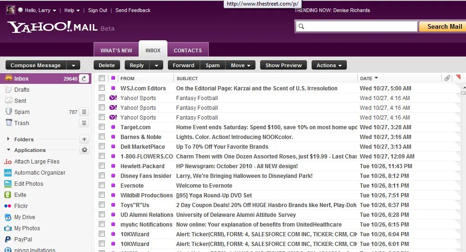Empty Spam folder using trash icon
Viewport: 466px width, 252px height.
point(84,112)
